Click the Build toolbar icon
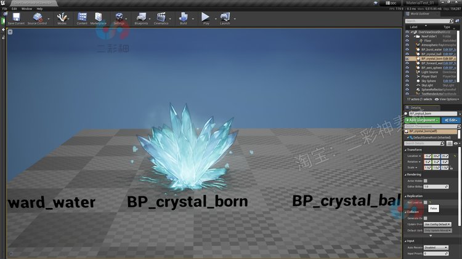 (184, 18)
